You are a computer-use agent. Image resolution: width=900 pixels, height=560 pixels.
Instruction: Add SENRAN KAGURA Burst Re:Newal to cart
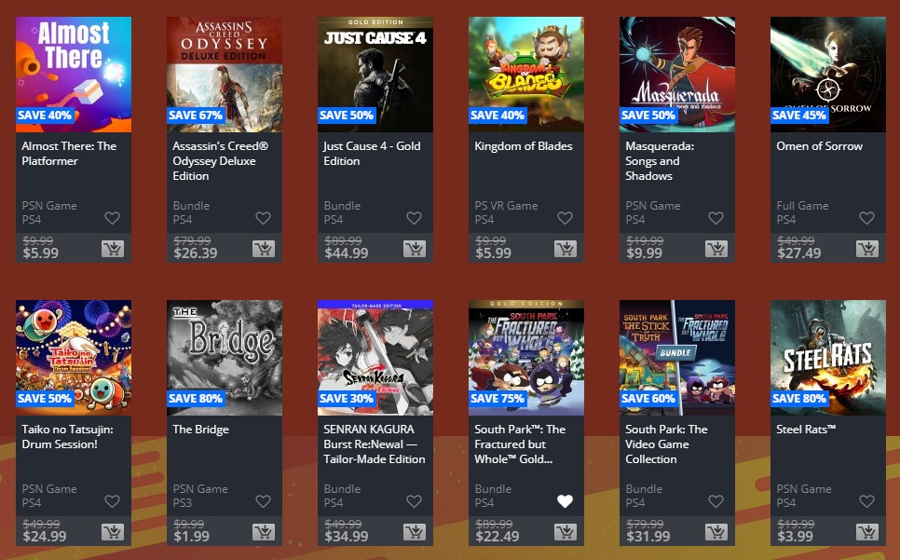415,532
